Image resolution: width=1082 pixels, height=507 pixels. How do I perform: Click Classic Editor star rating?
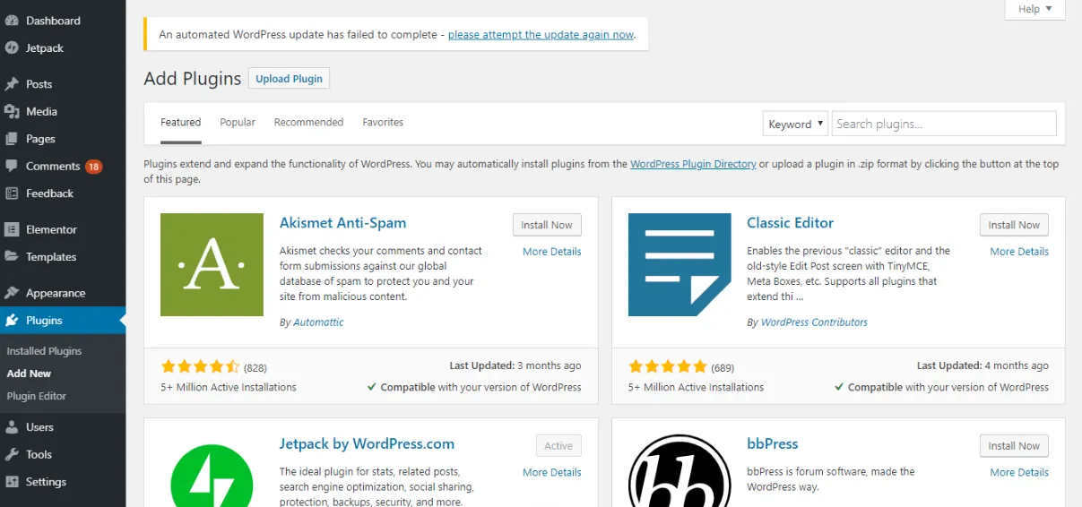[668, 366]
